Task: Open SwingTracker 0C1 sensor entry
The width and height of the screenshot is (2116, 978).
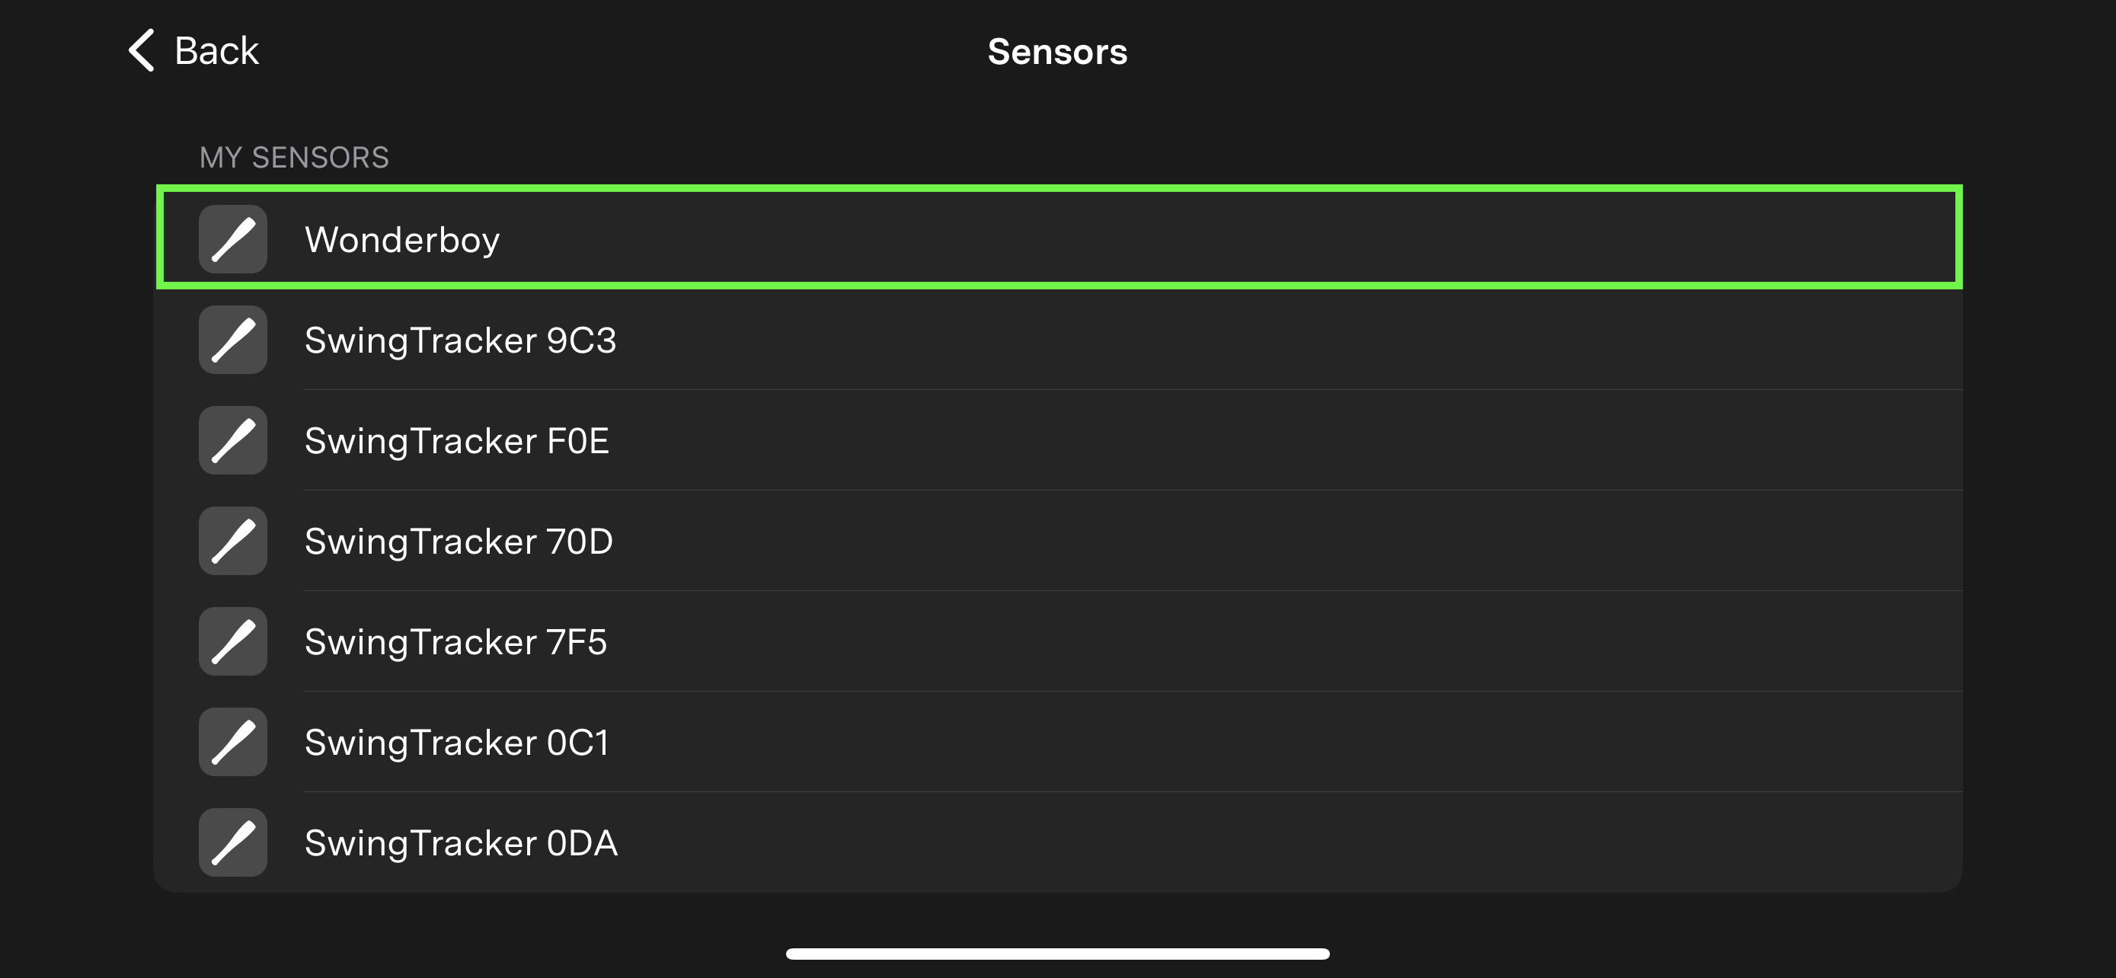Action: (x=457, y=743)
